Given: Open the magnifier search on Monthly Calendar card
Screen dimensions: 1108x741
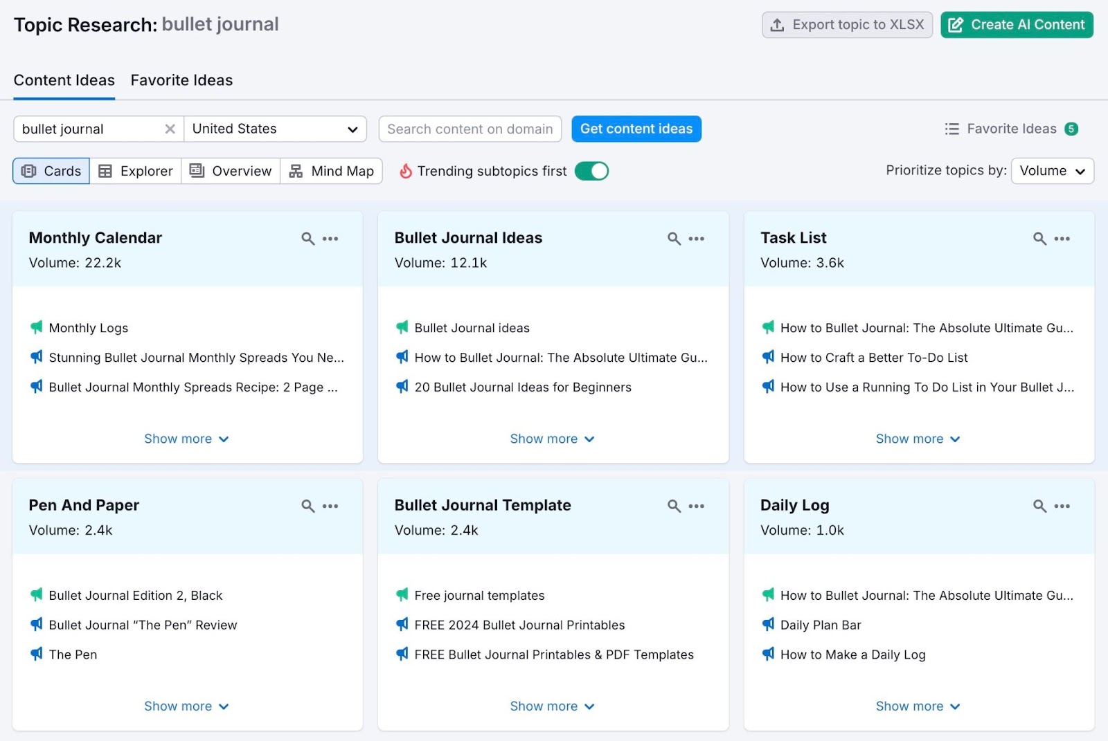Looking at the screenshot, I should (x=307, y=238).
